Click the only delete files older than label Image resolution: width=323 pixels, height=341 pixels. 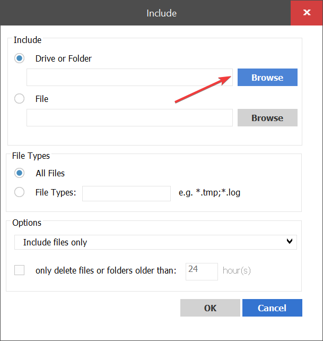pyautogui.click(x=106, y=270)
